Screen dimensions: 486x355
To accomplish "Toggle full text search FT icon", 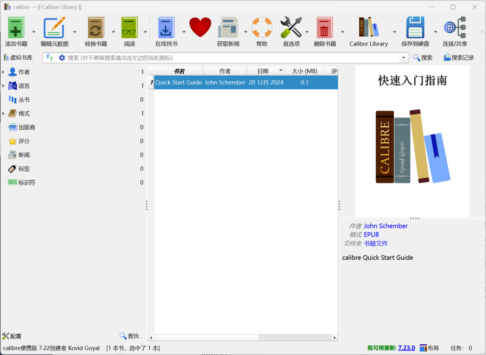I will [50, 58].
